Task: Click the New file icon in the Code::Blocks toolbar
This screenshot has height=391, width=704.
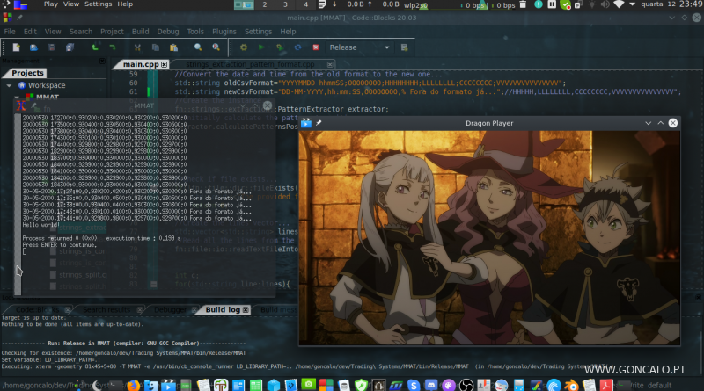Action: 16,47
